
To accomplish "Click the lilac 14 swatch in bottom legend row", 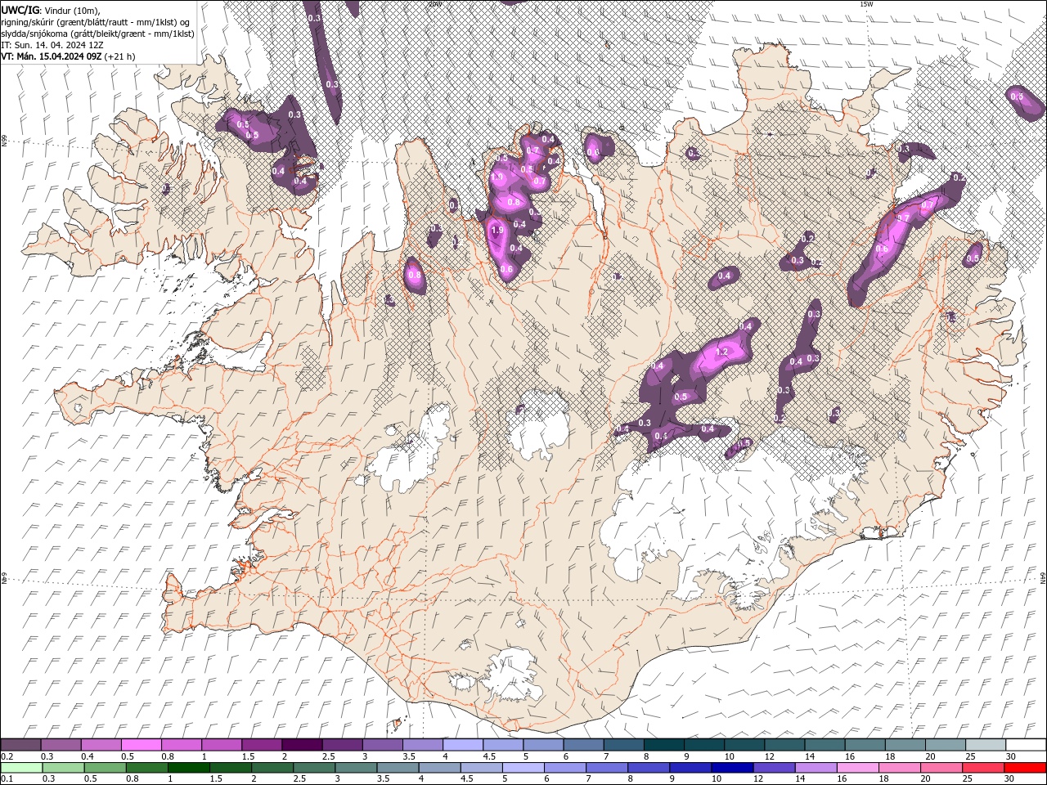I will (x=816, y=768).
